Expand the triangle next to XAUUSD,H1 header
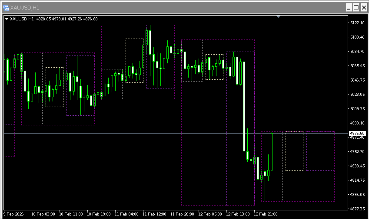The width and height of the screenshot is (369, 219). pyautogui.click(x=7, y=19)
